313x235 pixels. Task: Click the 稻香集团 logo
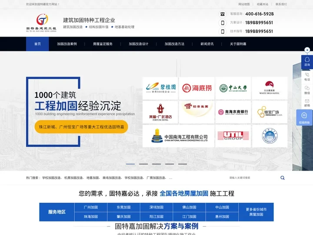(x=196, y=112)
